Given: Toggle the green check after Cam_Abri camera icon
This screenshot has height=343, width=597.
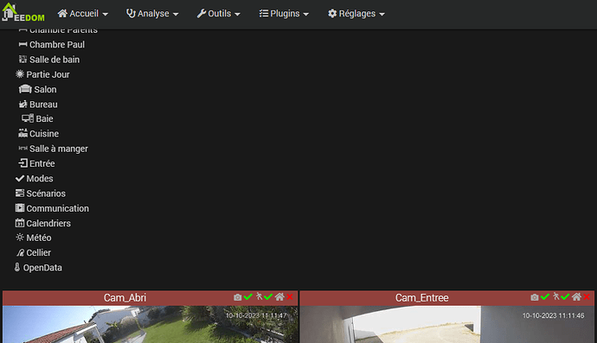Looking at the screenshot, I should tap(248, 296).
